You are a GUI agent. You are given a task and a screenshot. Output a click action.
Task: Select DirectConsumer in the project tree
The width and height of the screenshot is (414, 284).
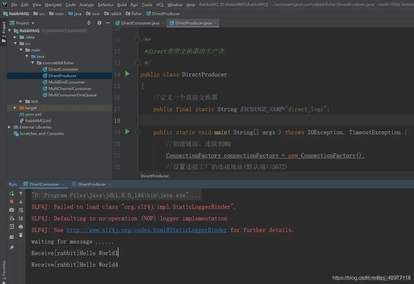coord(63,69)
